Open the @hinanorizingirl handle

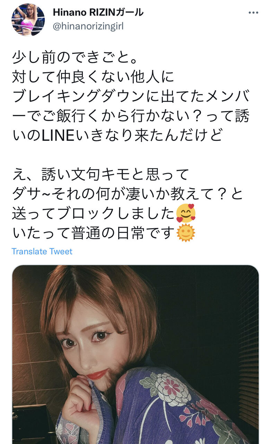point(88,26)
